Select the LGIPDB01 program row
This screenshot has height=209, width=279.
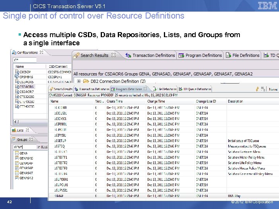(164, 124)
